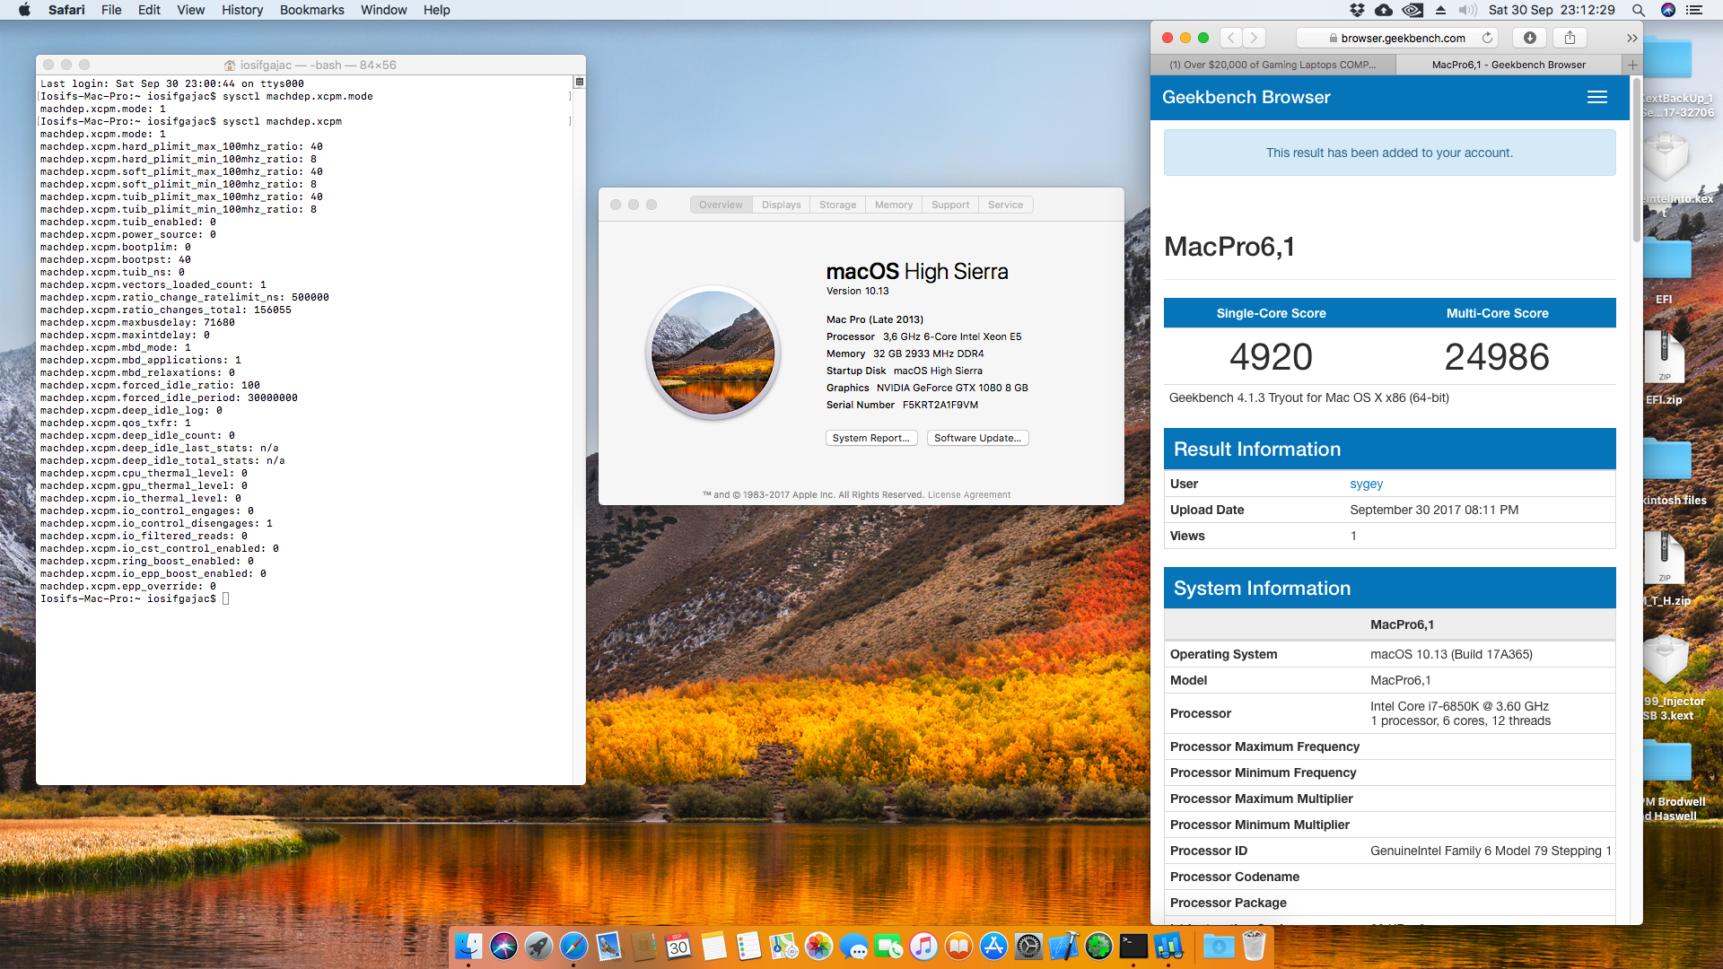Switch to the Memory tab
The width and height of the screenshot is (1723, 969).
893,205
